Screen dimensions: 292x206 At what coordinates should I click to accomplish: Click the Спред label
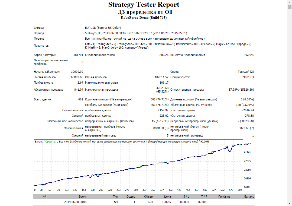coord(174,72)
